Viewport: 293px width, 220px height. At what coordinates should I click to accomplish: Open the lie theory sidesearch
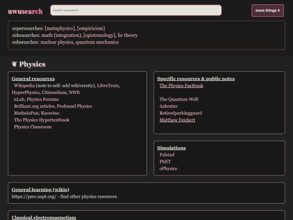(128, 35)
